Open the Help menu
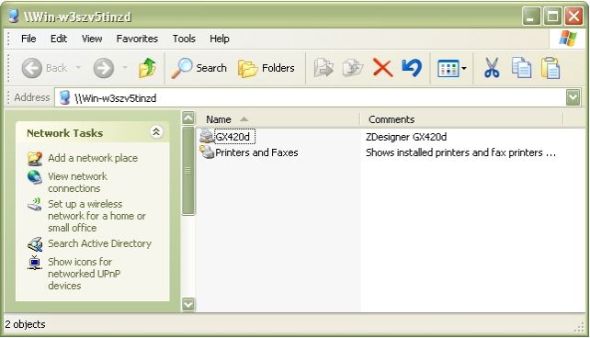Viewport: 590px width, 338px height. click(x=220, y=39)
